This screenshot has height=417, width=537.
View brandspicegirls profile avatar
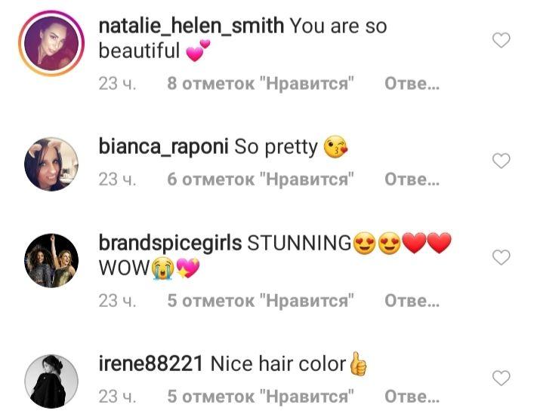pos(51,260)
